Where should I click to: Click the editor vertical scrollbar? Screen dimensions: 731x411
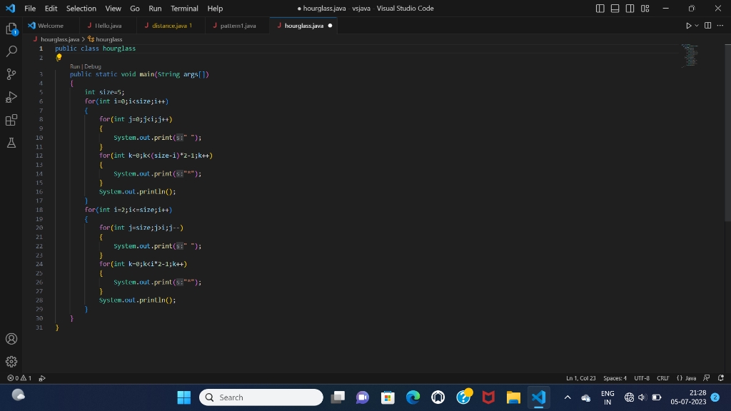(x=727, y=133)
